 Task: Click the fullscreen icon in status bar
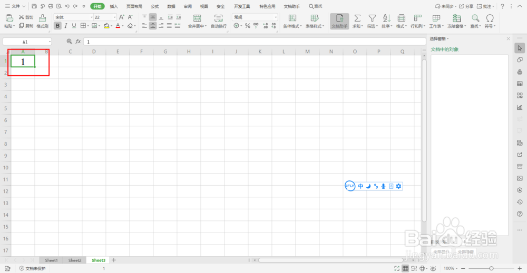(397, 268)
